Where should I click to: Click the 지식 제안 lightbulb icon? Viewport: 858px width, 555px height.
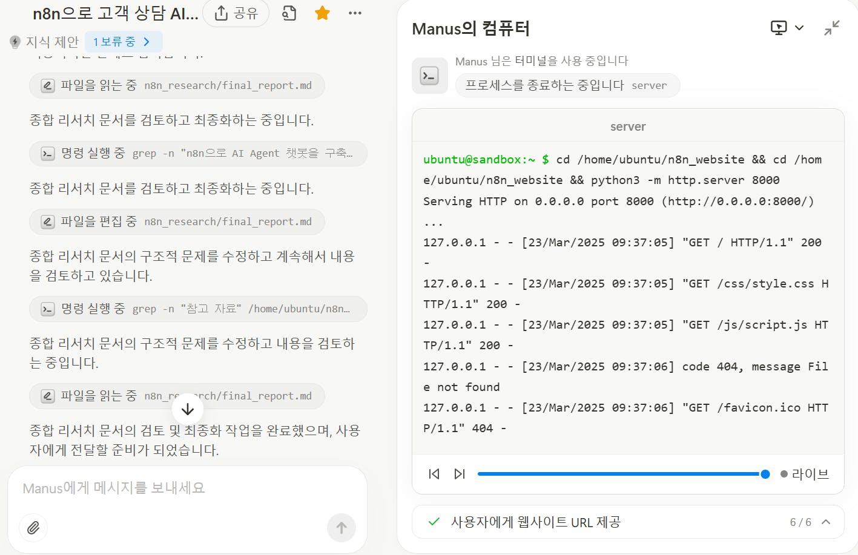point(15,42)
